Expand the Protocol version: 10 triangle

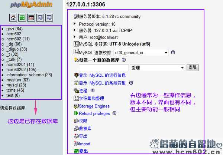tap(75, 24)
